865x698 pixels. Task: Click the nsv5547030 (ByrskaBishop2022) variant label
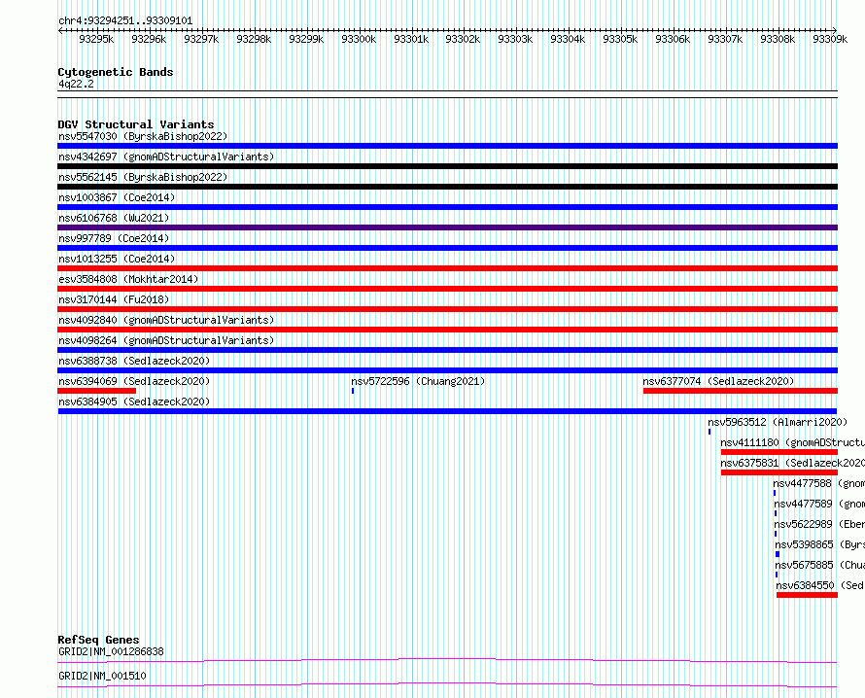tap(143, 136)
